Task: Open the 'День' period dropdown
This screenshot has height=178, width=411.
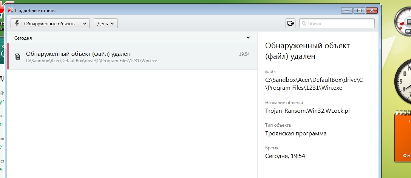Action: (105, 23)
